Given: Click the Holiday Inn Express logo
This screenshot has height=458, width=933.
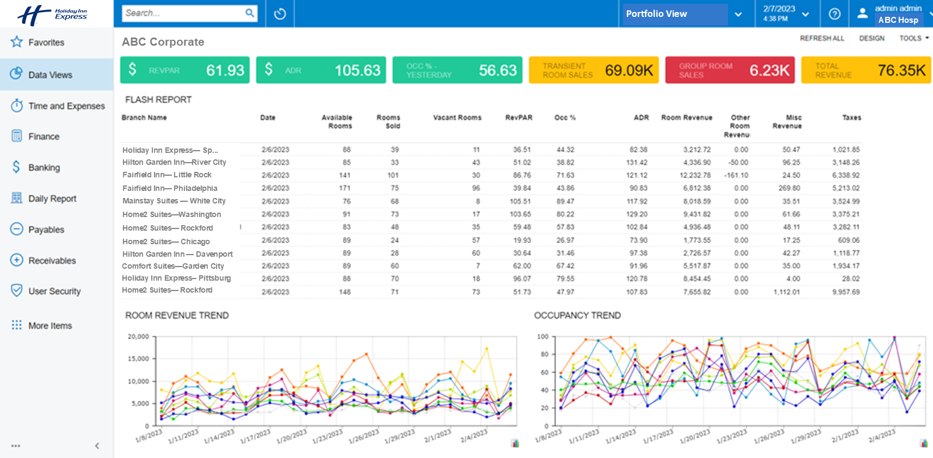Looking at the screenshot, I should 52,14.
